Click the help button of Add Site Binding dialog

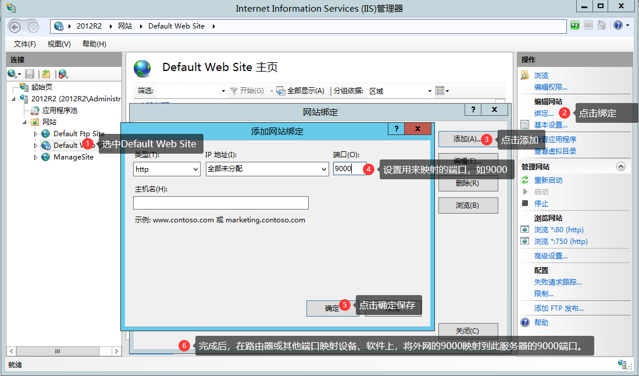coord(396,129)
